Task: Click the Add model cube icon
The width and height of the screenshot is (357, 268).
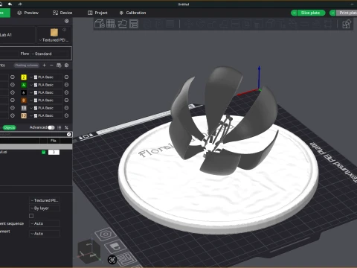Action: click(x=100, y=24)
